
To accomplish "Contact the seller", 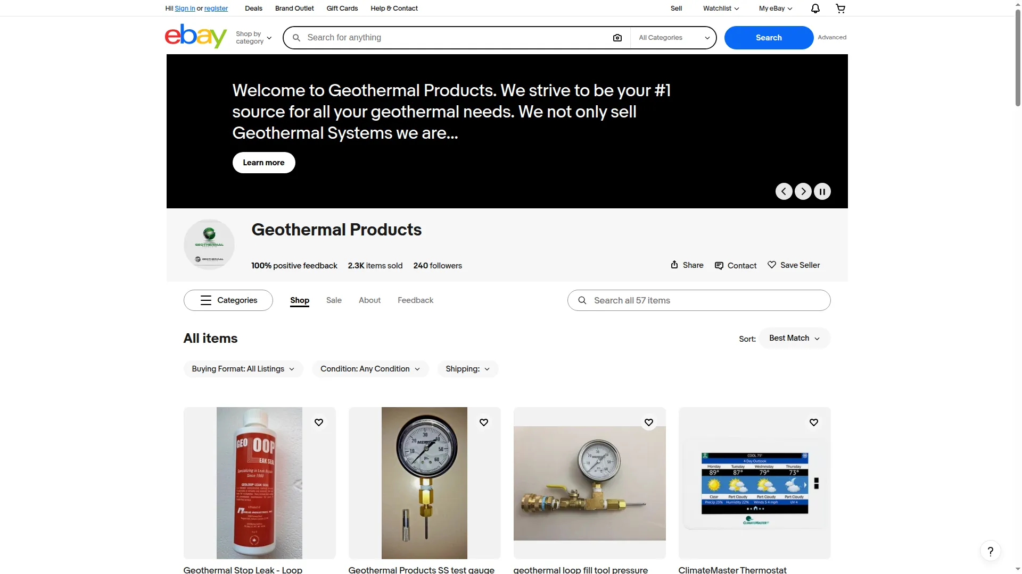I will tap(736, 266).
